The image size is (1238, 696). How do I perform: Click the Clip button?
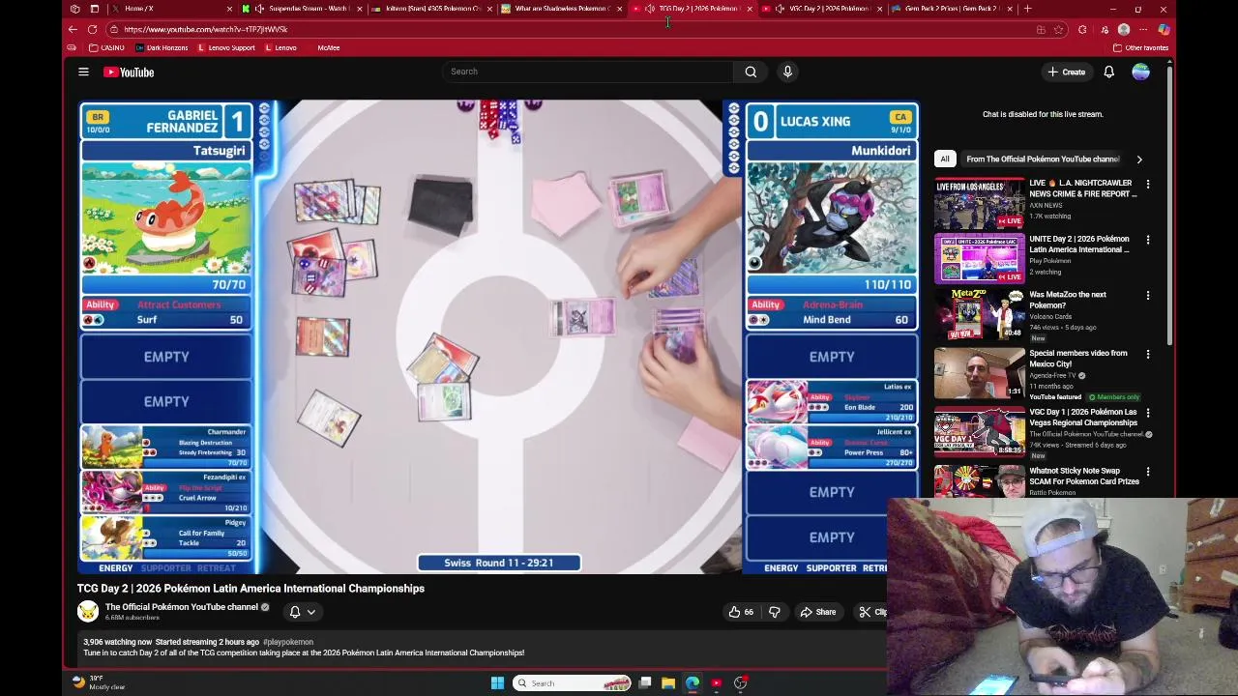tap(872, 612)
